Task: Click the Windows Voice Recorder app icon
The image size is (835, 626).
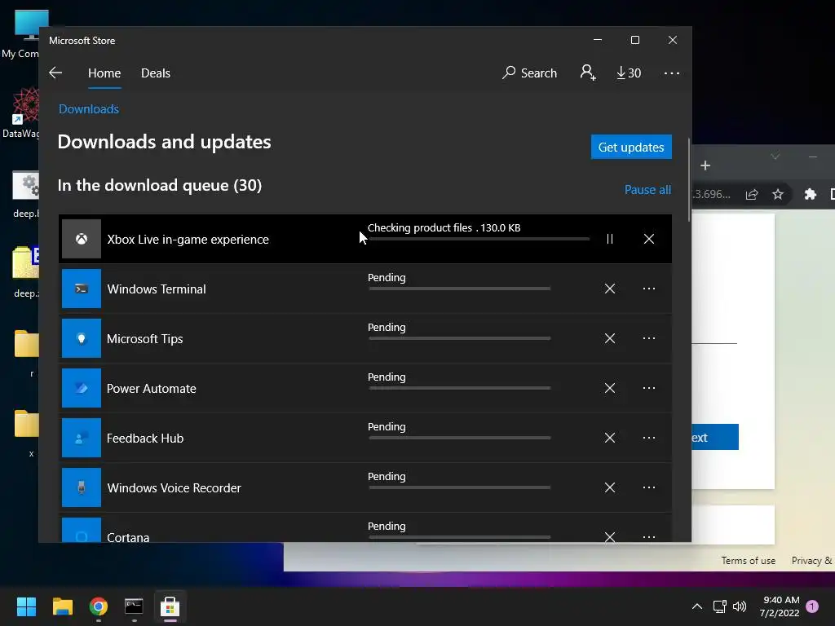Action: click(x=82, y=487)
